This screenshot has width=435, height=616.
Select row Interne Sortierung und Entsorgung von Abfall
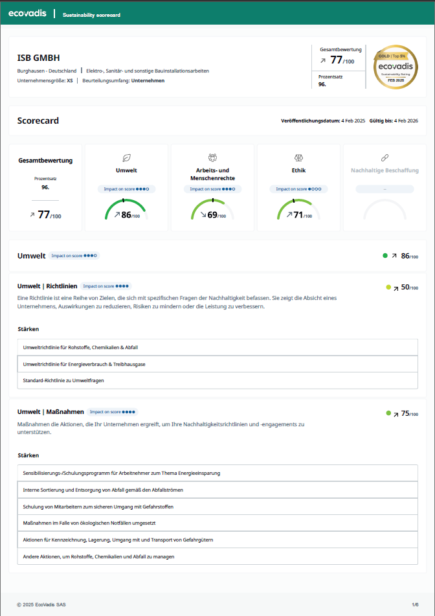tap(217, 490)
